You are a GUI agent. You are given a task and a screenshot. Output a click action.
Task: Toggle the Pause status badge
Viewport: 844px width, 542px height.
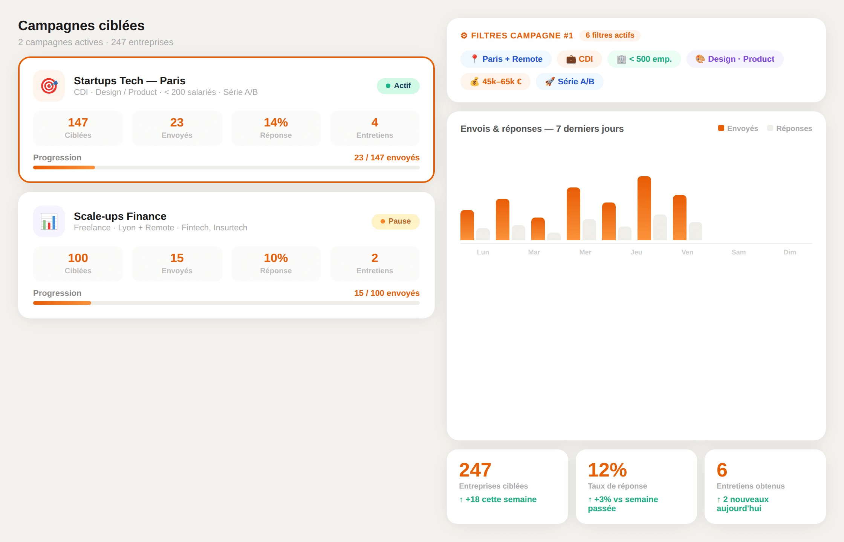click(x=395, y=221)
